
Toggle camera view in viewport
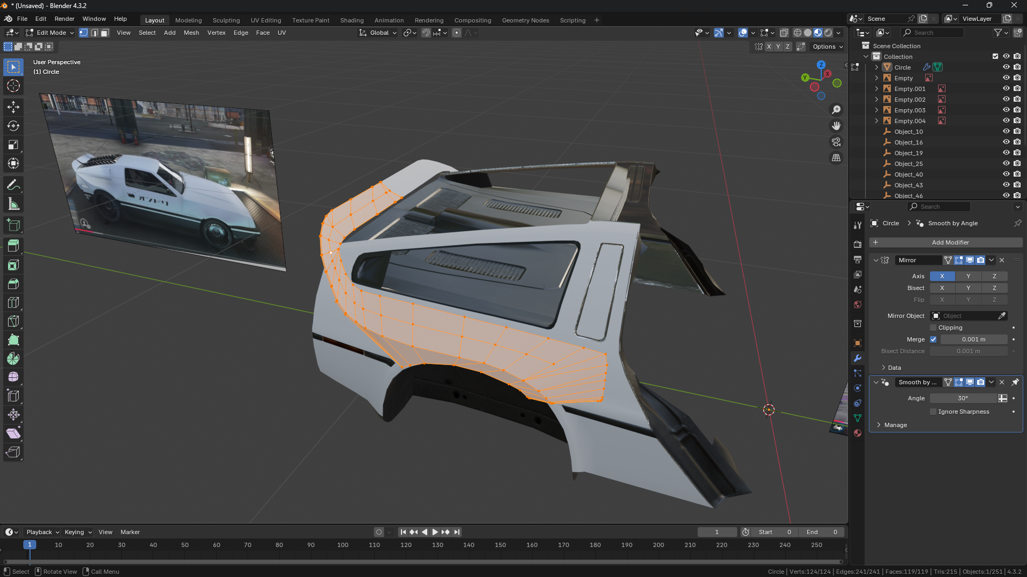[836, 142]
